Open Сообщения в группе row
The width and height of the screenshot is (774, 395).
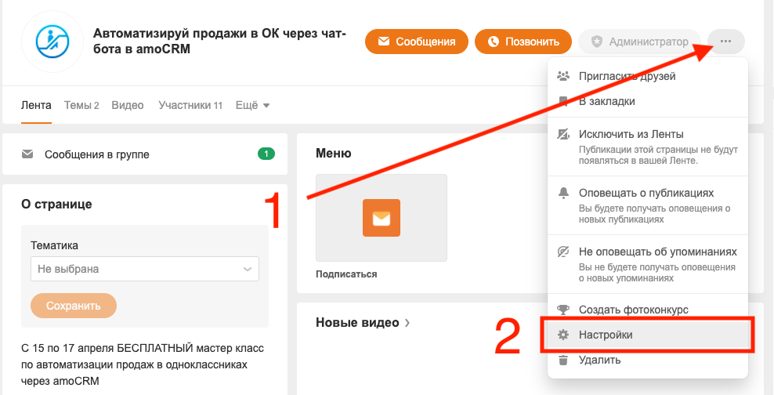pos(145,154)
